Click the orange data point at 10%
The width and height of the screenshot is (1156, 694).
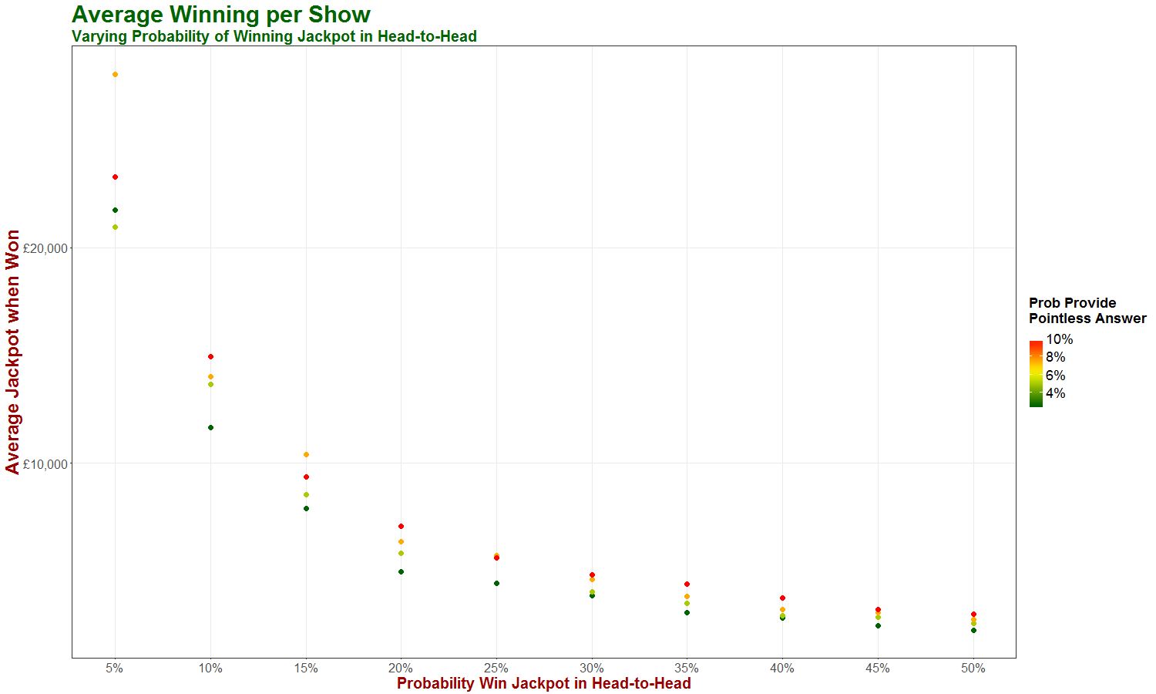click(x=210, y=377)
